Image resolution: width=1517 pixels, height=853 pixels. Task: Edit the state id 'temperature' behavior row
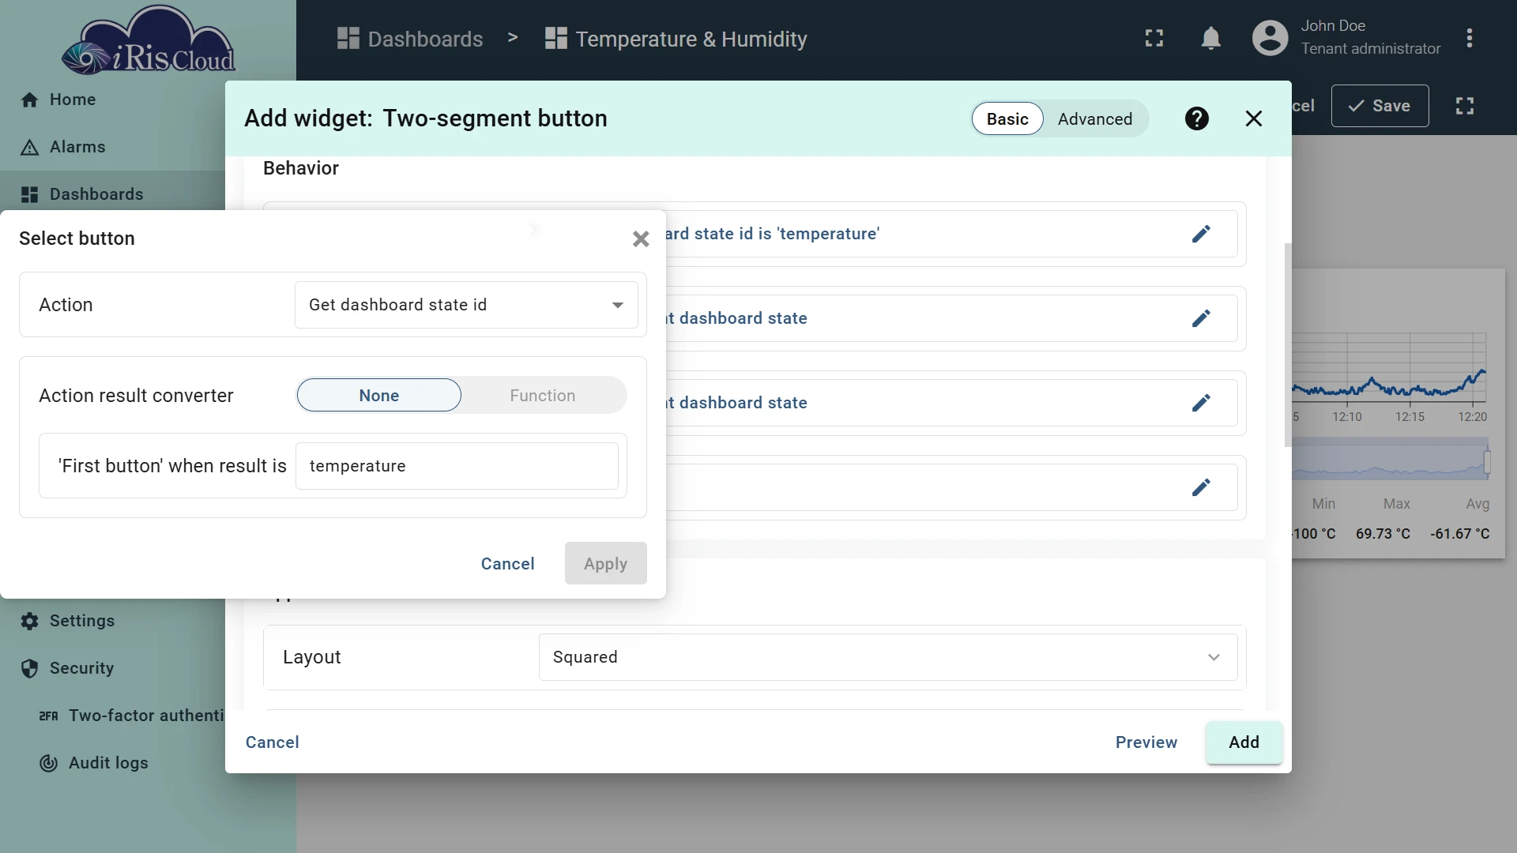[1201, 234]
